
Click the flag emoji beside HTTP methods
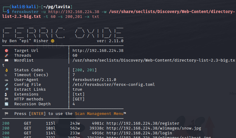click(x=6, y=99)
